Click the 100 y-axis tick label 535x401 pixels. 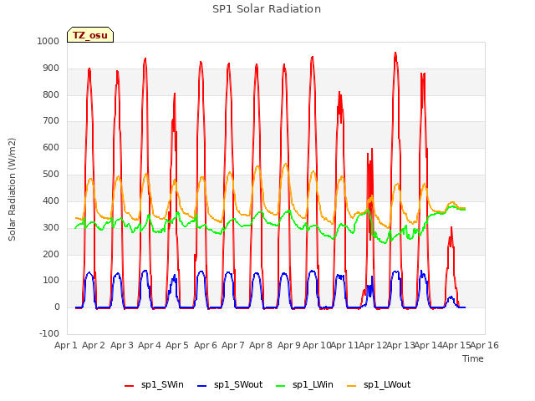tap(51, 281)
